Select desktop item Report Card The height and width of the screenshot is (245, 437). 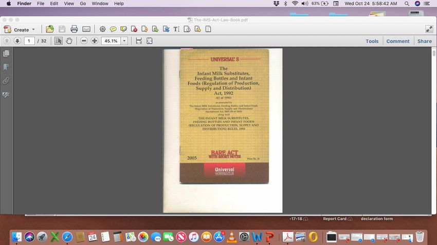335,219
